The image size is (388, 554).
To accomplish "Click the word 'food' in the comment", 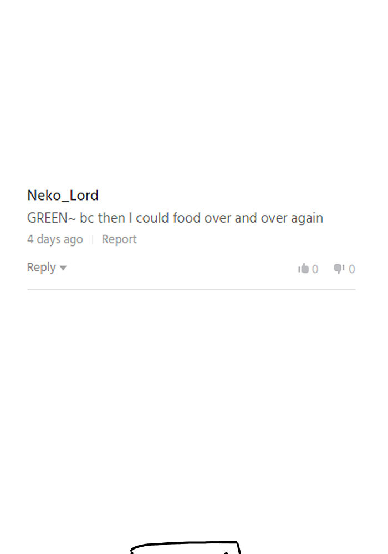I will pos(187,218).
